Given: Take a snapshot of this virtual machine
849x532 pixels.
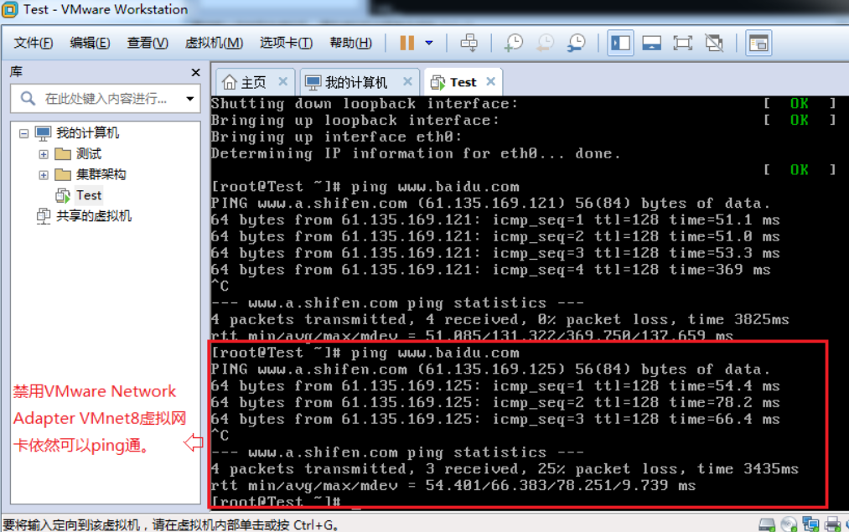Looking at the screenshot, I should pyautogui.click(x=513, y=43).
